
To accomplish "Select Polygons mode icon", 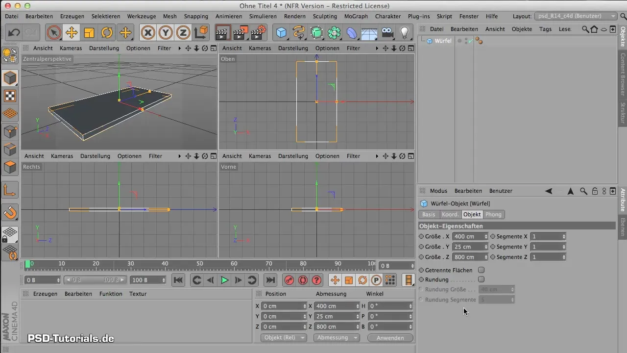I will click(x=10, y=167).
